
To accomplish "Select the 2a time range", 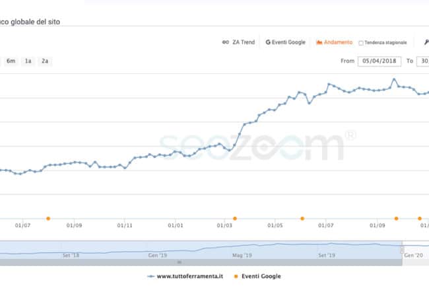I will click(45, 61).
